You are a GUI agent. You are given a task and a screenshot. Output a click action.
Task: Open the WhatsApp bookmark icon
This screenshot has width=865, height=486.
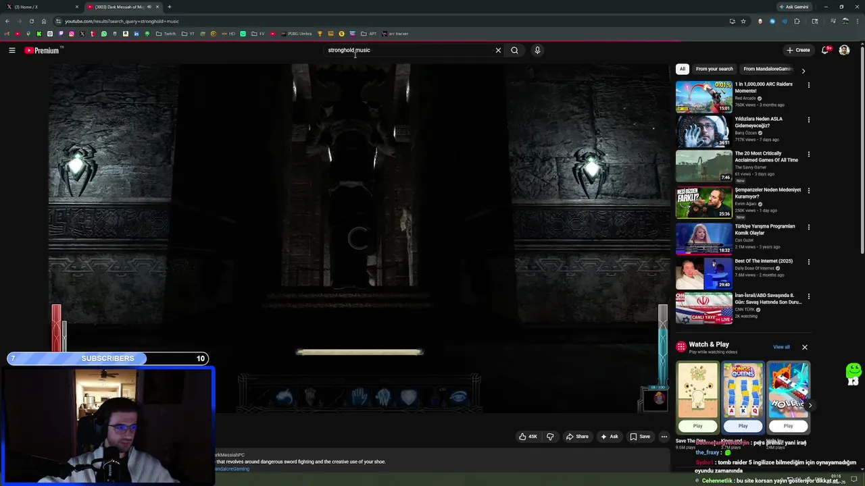point(103,34)
